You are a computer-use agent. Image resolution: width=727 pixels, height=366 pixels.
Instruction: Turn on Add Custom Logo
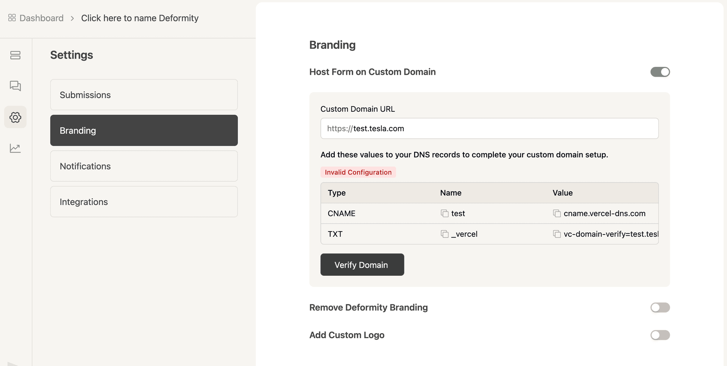tap(660, 335)
